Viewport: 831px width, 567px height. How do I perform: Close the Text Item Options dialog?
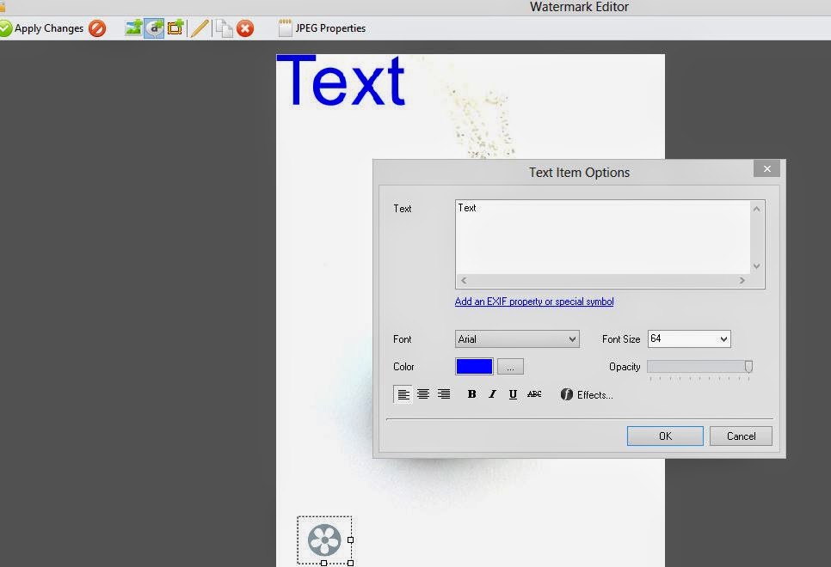tap(766, 169)
